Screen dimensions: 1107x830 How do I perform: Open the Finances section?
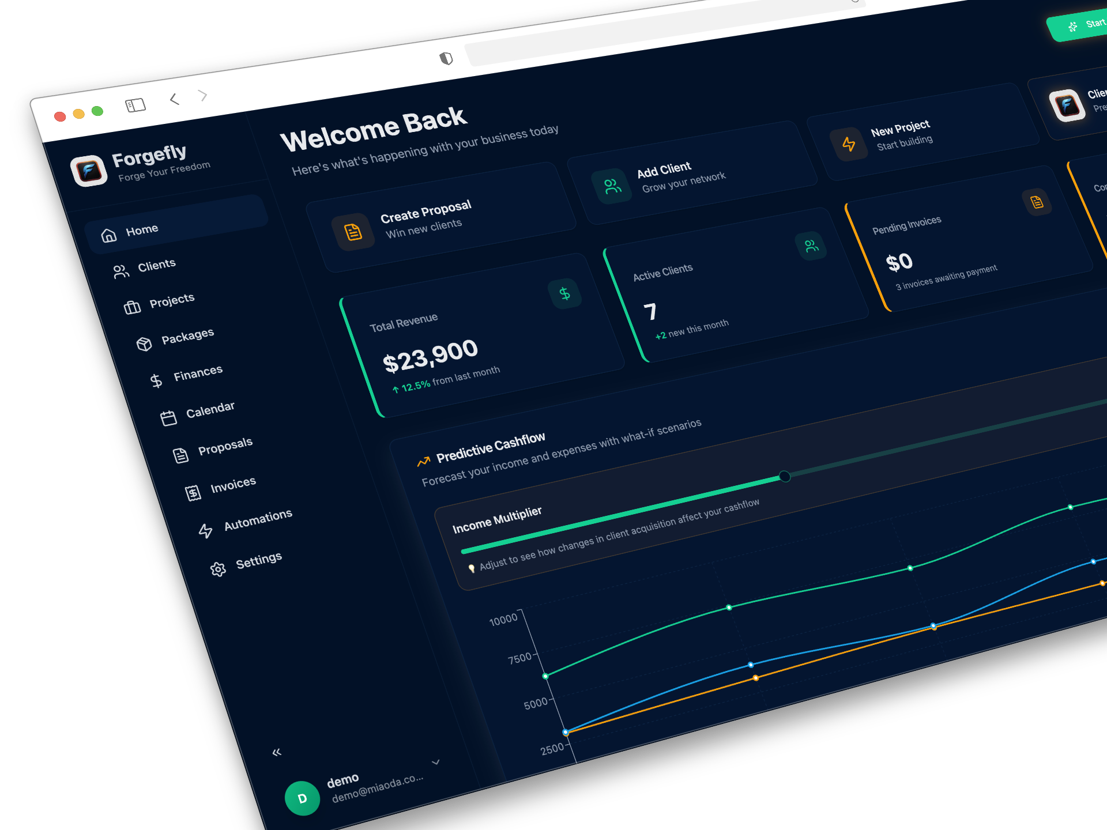198,373
